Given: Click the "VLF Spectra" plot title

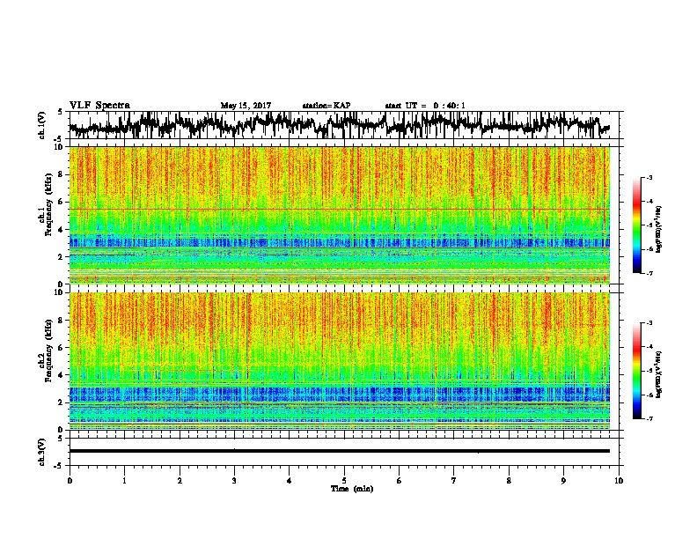Looking at the screenshot, I should [99, 106].
